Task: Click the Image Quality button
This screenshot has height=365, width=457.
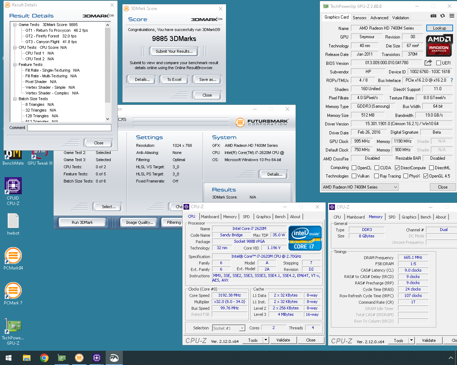Action: 139,222
